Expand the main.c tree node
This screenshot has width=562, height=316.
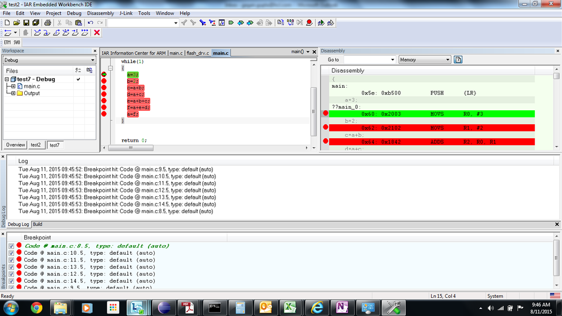14,87
